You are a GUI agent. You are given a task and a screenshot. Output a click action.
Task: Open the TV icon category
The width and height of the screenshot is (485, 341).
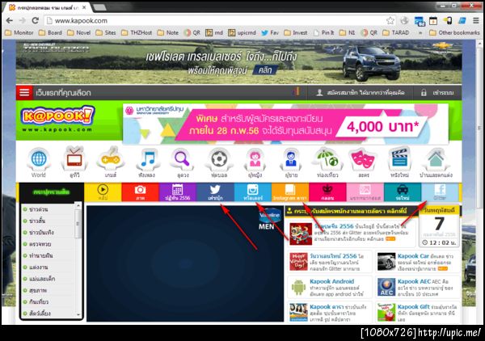pyautogui.click(x=74, y=163)
